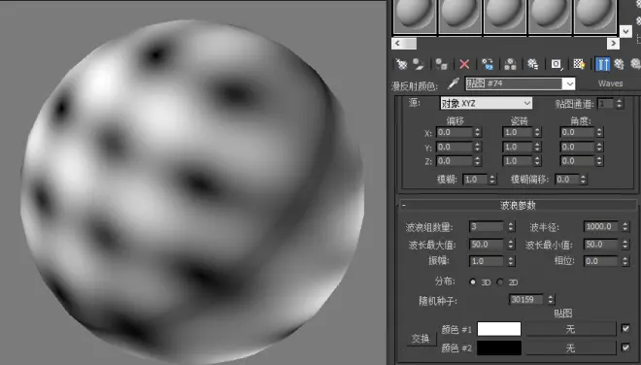Click the Go to Parent icon
641x365 pixels.
tap(620, 64)
